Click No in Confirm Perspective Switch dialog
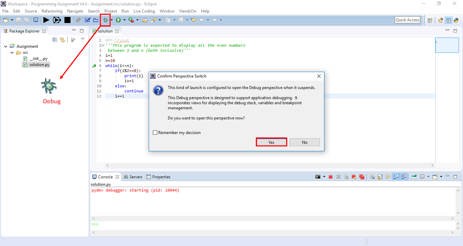This screenshot has width=463, height=246. tap(305, 142)
